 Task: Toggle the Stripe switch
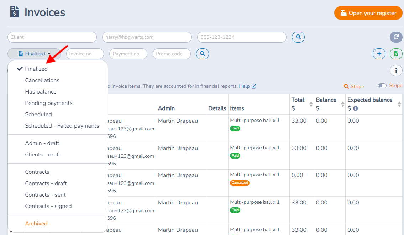382,86
